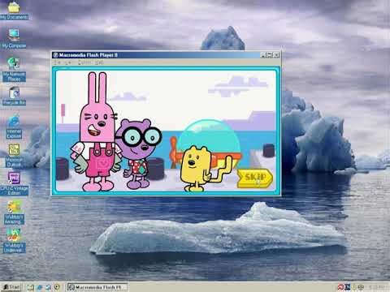The width and height of the screenshot is (390, 292).
Task: Click the red system tray icon
Action: coord(340,287)
